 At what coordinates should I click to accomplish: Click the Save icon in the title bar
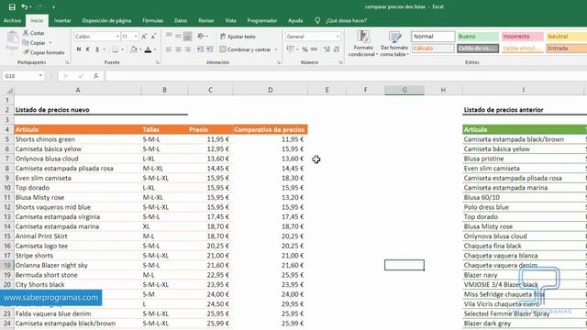(12, 6)
